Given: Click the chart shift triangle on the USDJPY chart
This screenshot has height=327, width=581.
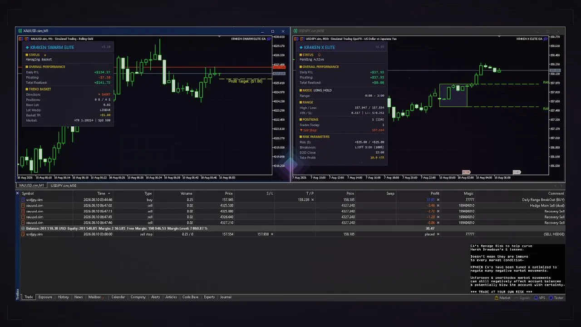Looking at the screenshot, I should tap(499, 36).
